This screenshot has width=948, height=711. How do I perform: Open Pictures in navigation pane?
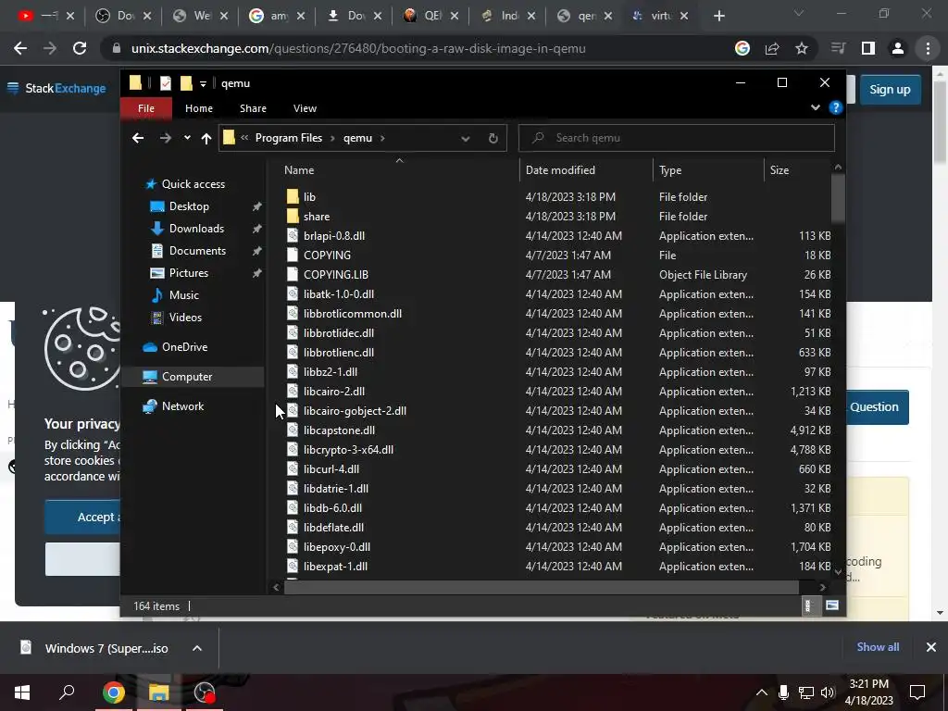point(189,273)
